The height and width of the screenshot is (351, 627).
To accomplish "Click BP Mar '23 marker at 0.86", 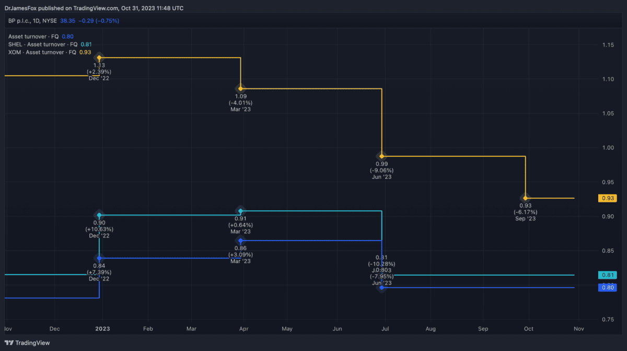I will click(240, 241).
